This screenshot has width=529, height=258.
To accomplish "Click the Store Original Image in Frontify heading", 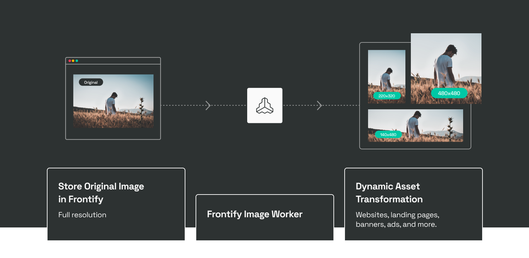I will [101, 192].
